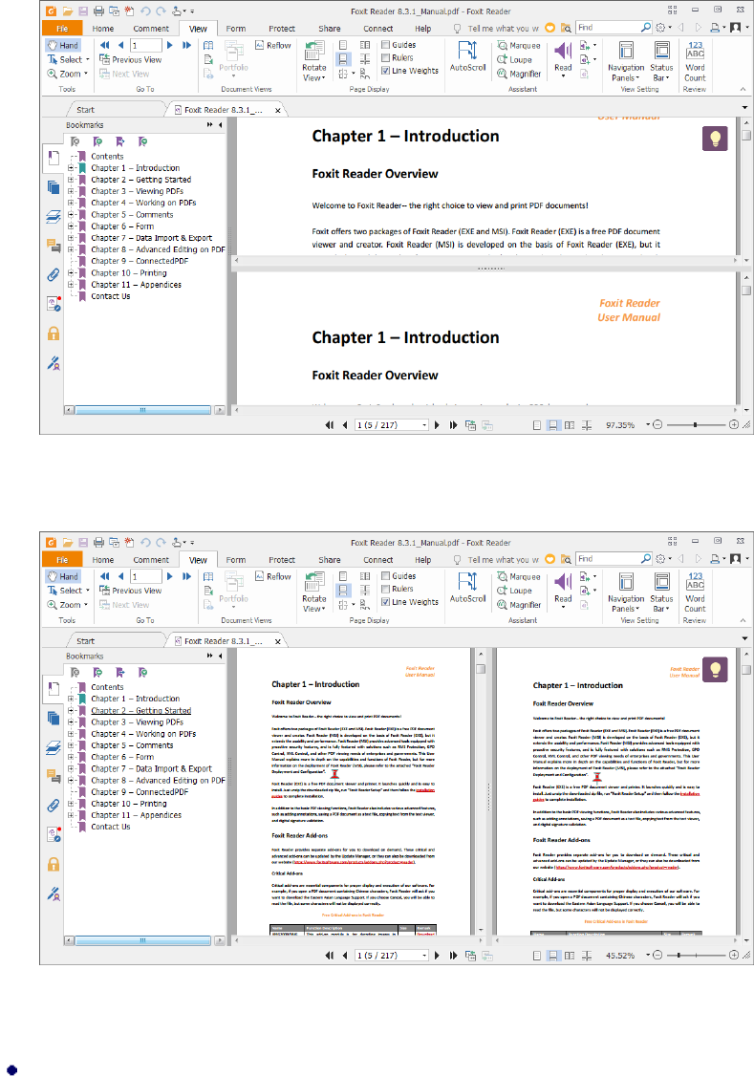Viewport: 754px width, 1077px height.
Task: Launch the Magnifier in upper window
Action: 519,75
